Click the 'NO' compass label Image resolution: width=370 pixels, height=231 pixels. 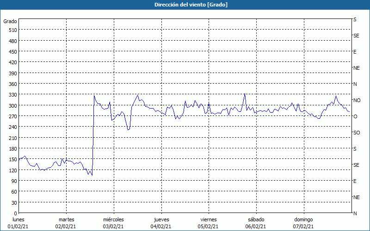[357, 100]
